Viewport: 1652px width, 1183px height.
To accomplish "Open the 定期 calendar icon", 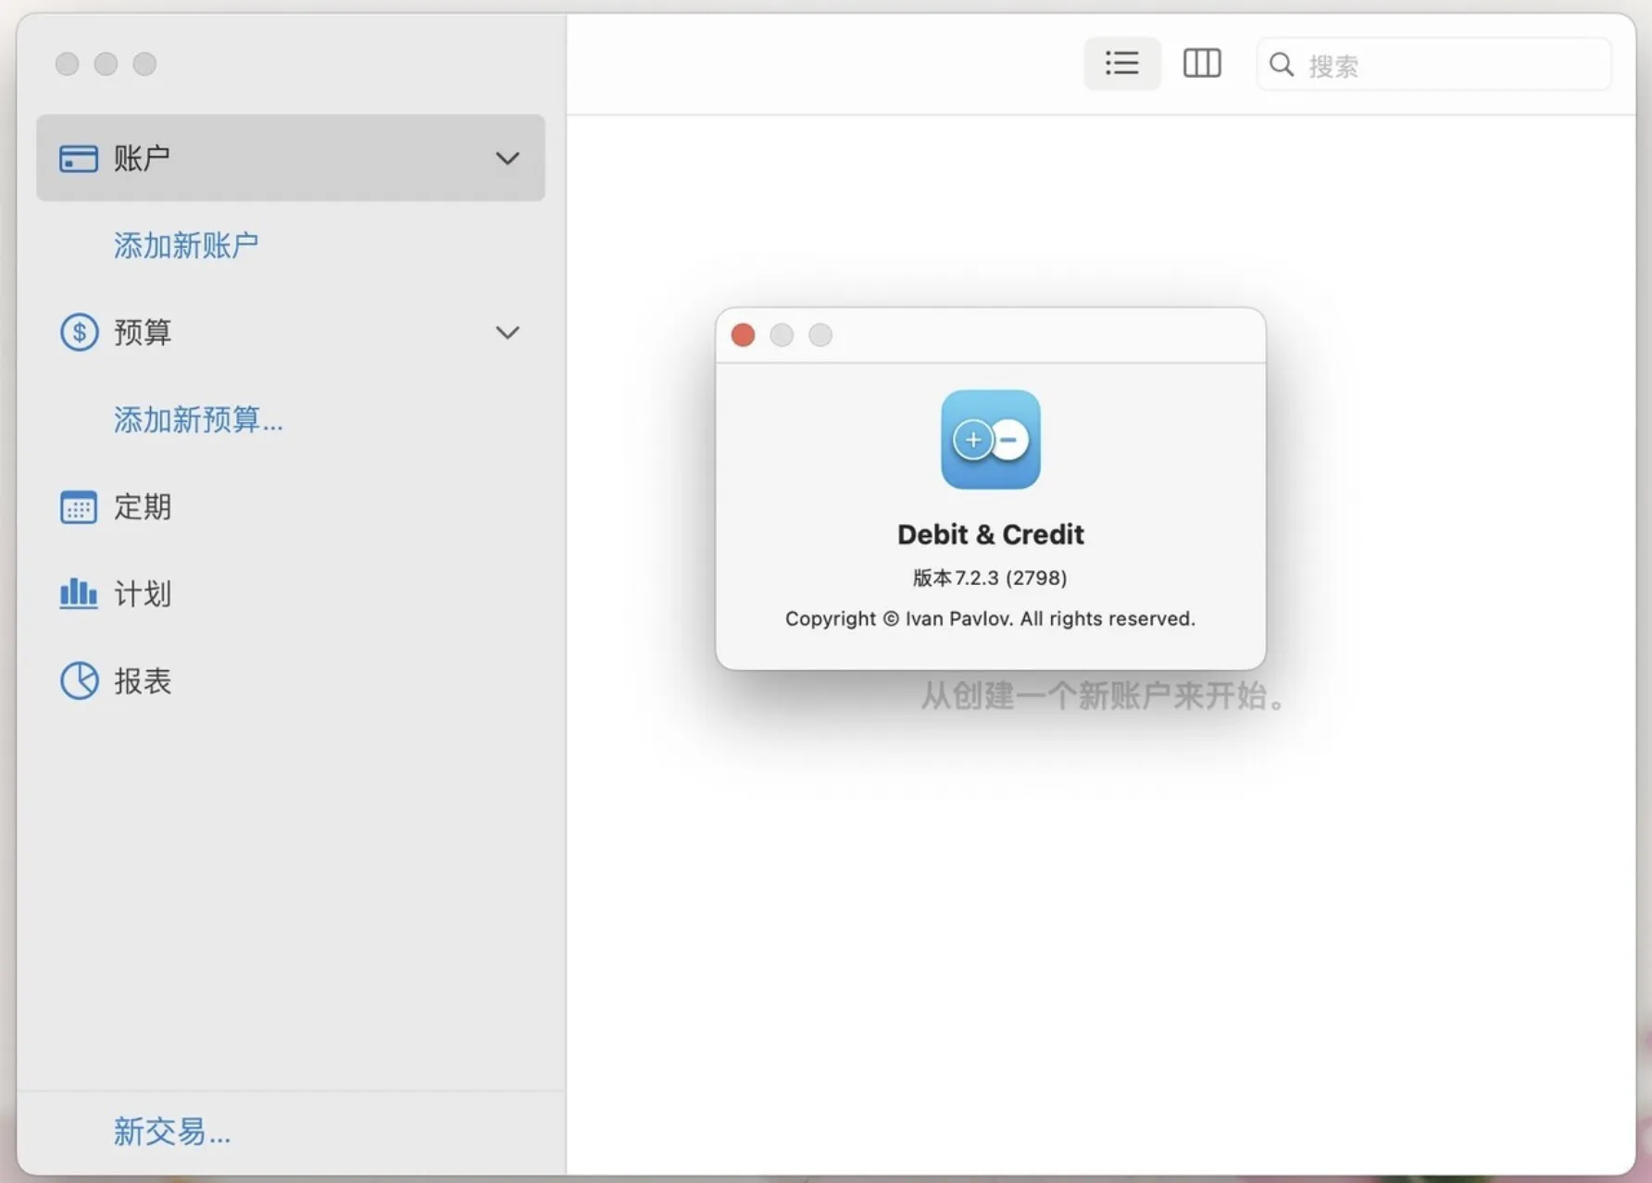I will [x=78, y=507].
